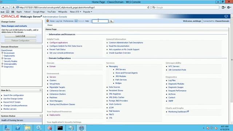Viewport: 233px width, 131px height.
Task: Show hidden system tray icons arrow
Action: pos(204,128)
